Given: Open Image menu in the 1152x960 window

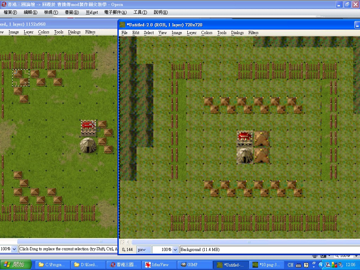Looking at the screenshot, I should (14, 32).
